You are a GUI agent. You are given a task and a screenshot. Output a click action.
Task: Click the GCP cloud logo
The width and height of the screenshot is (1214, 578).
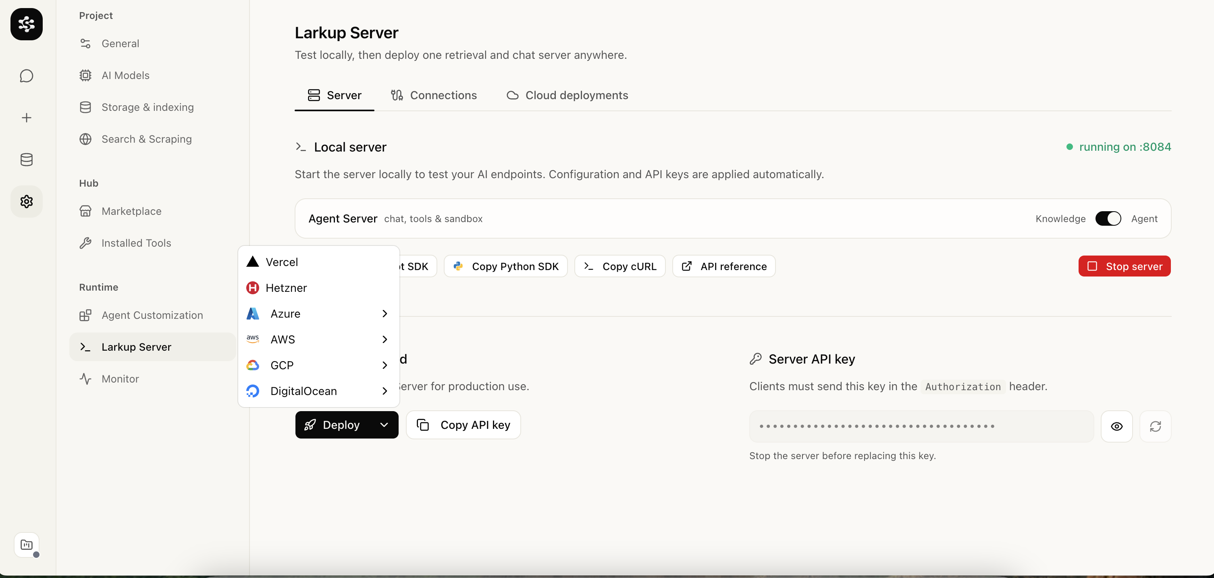click(x=253, y=365)
